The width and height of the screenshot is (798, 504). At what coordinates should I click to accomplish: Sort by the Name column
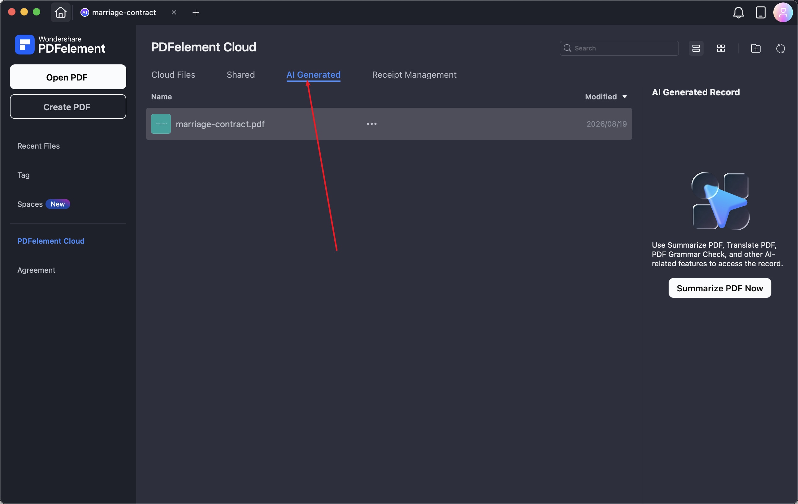click(161, 97)
